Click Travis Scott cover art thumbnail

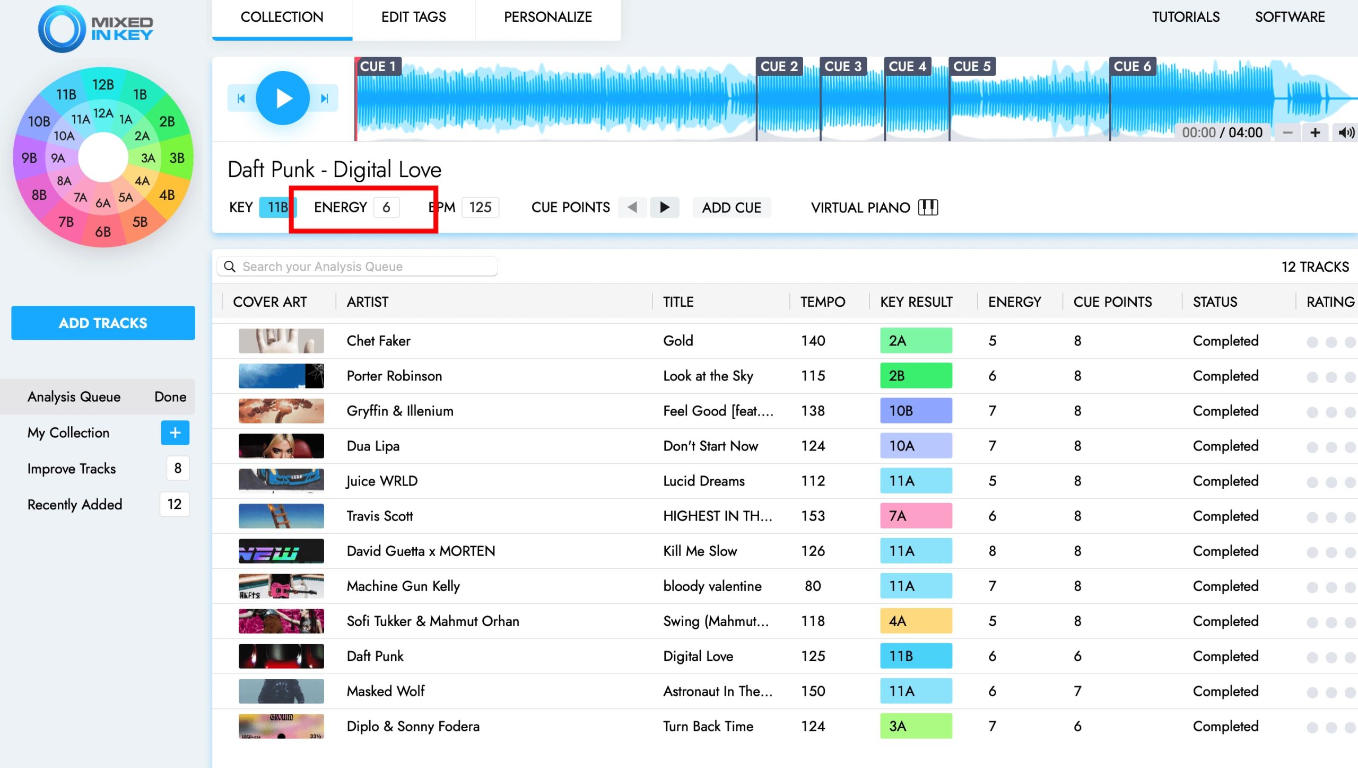click(x=281, y=516)
